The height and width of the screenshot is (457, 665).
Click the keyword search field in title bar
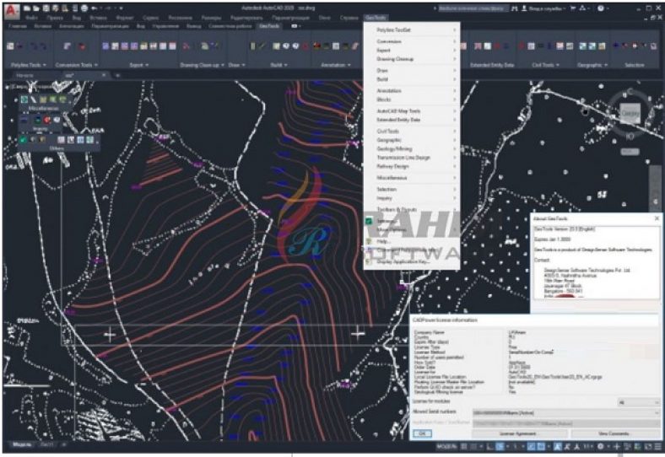pyautogui.click(x=473, y=8)
